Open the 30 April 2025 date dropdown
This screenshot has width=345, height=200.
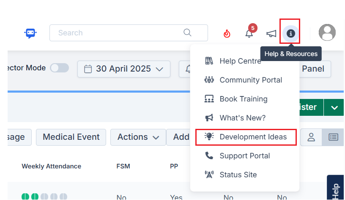(124, 69)
